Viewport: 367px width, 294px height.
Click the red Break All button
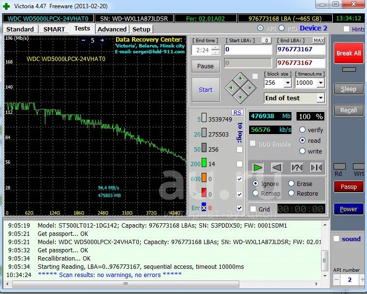(349, 53)
